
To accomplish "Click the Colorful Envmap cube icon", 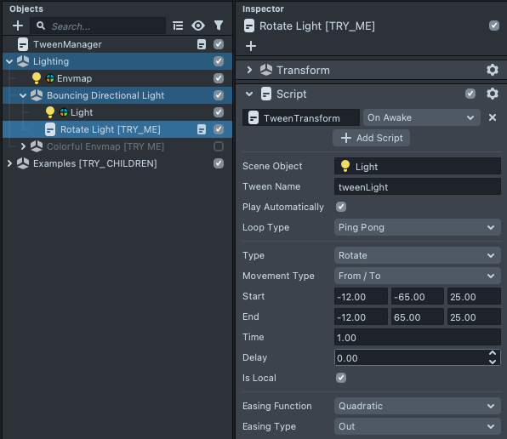I will [x=37, y=146].
